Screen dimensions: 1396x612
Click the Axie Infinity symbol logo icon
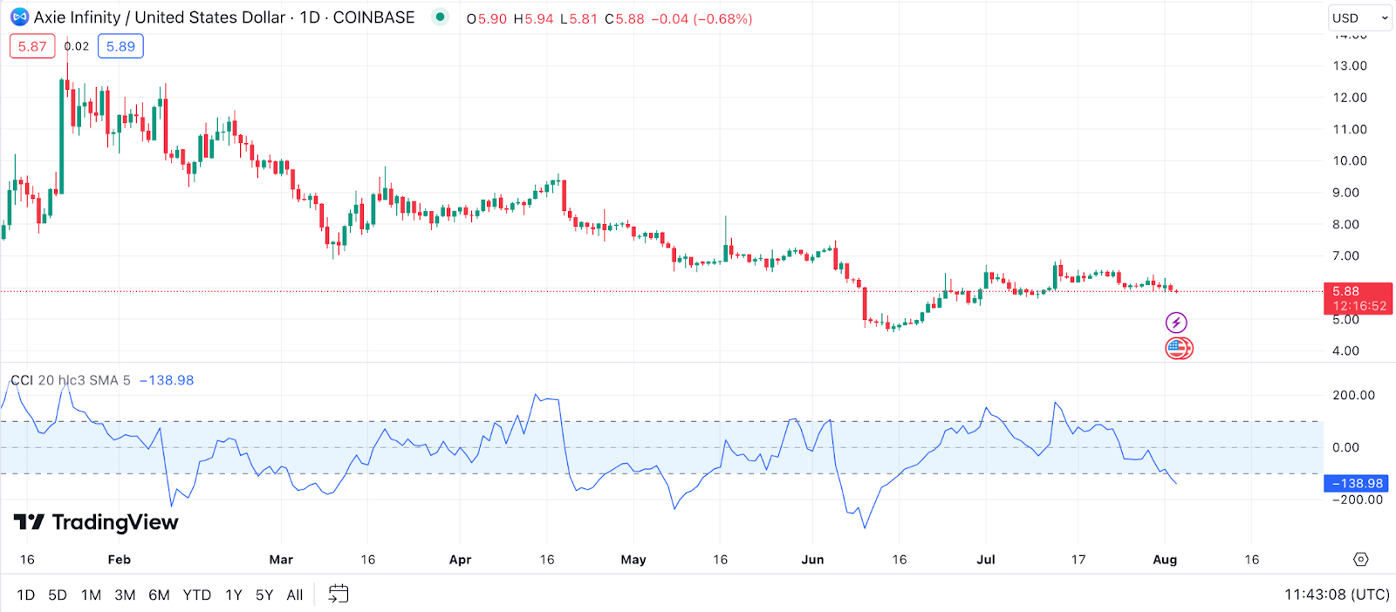click(19, 17)
